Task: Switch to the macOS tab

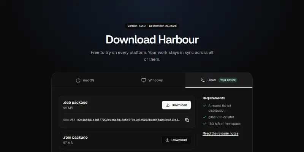Action: 85,80
